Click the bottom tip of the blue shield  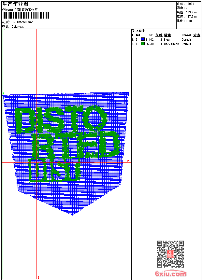point(72,214)
